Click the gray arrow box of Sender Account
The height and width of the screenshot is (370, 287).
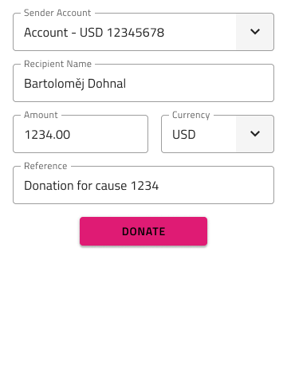pyautogui.click(x=255, y=32)
